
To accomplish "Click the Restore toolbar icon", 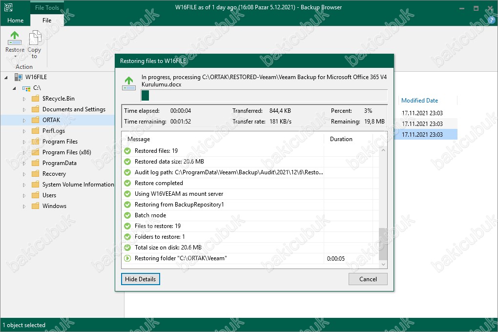I will [x=15, y=38].
